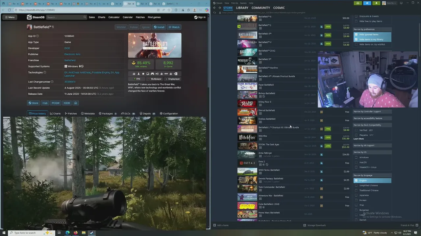
Task: Open the Steam Games menu
Action: [243, 3]
